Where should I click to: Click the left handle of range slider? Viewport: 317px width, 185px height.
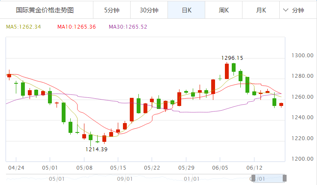tap(254, 178)
